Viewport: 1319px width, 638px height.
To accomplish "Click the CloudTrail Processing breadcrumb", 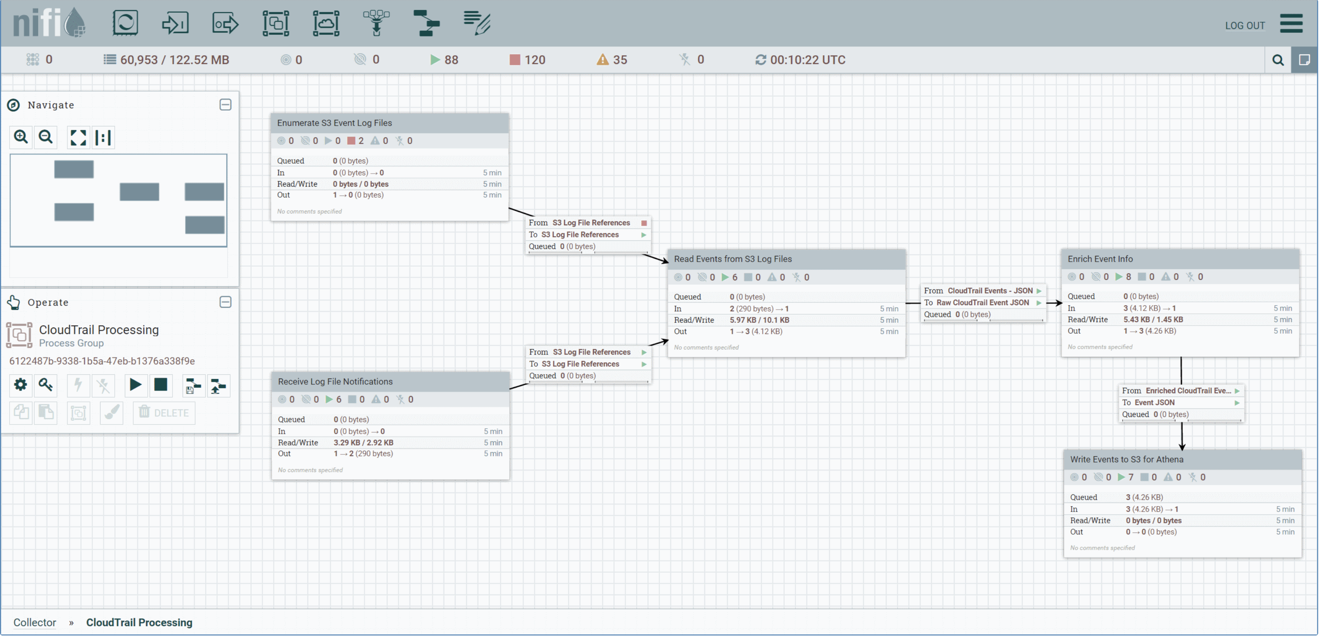I will pos(139,623).
